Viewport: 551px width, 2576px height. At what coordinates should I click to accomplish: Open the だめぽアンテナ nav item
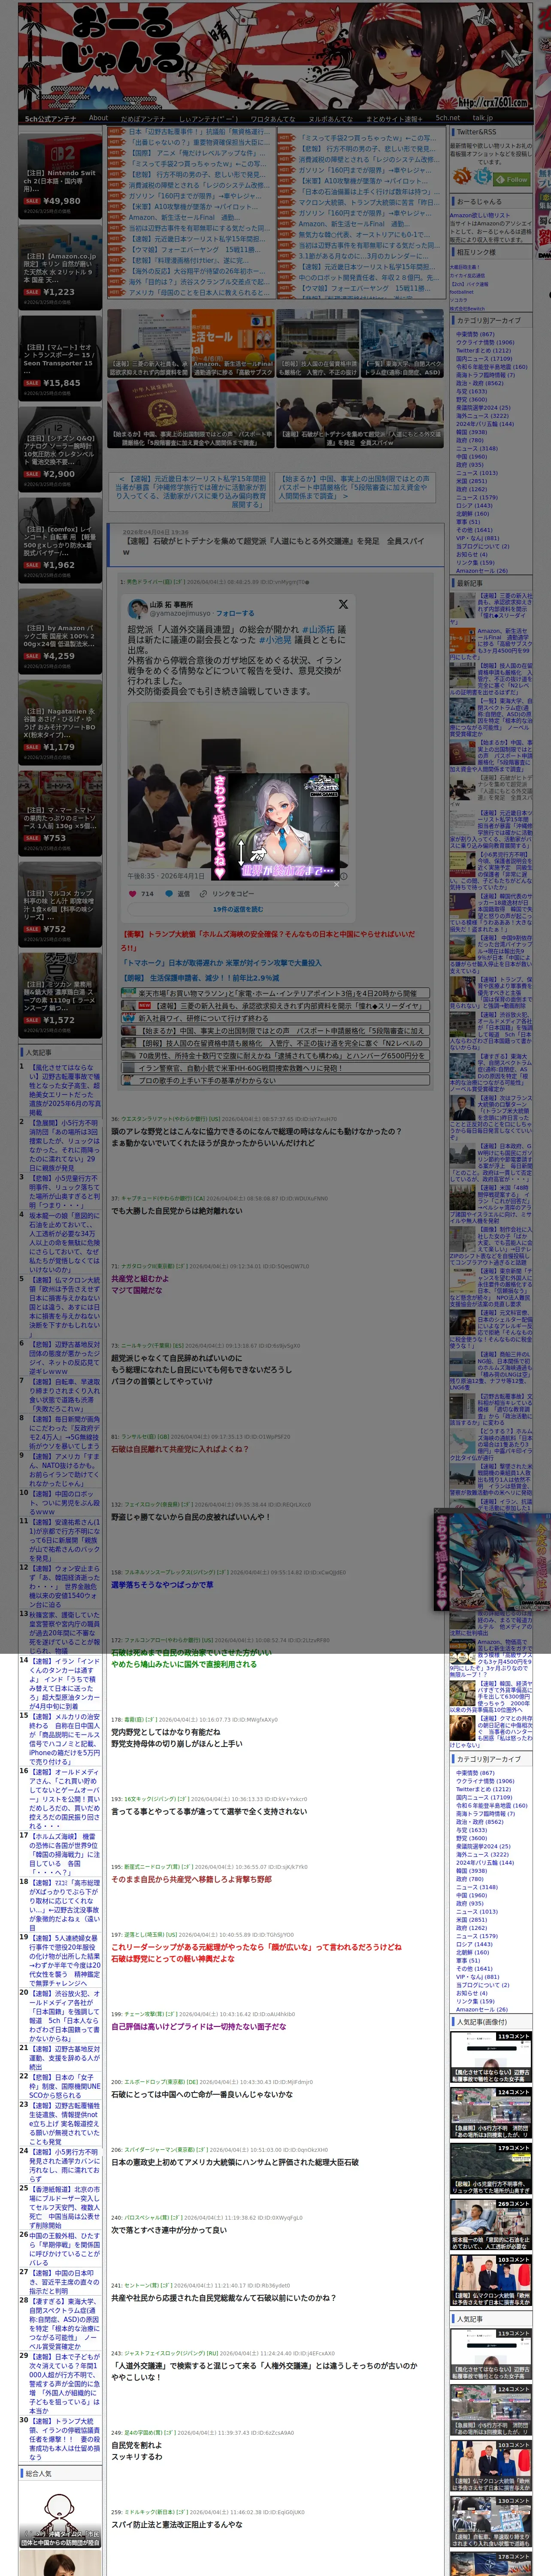143,118
